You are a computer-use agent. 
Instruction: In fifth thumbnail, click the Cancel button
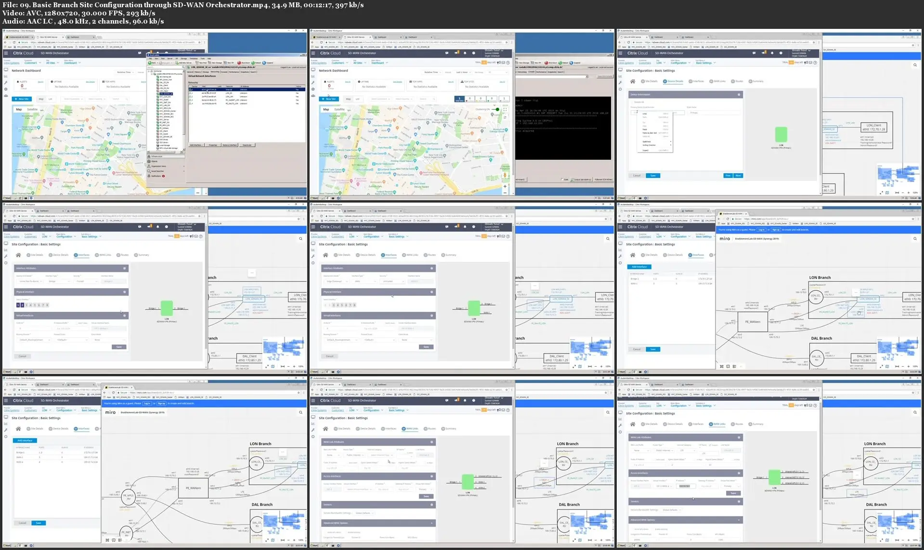(329, 357)
